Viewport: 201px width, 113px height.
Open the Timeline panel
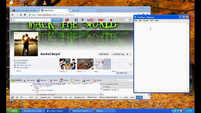click(x=64, y=80)
